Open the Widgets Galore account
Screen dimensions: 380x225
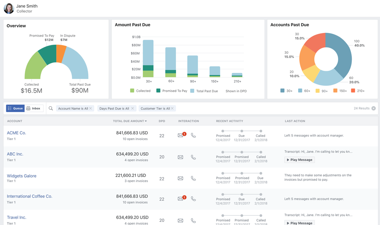pos(22,176)
